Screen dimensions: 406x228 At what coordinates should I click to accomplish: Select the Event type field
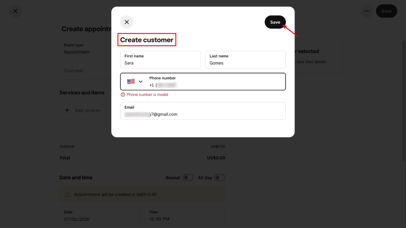coord(85,49)
